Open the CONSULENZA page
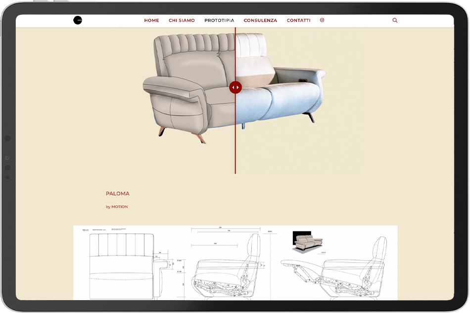 click(260, 20)
